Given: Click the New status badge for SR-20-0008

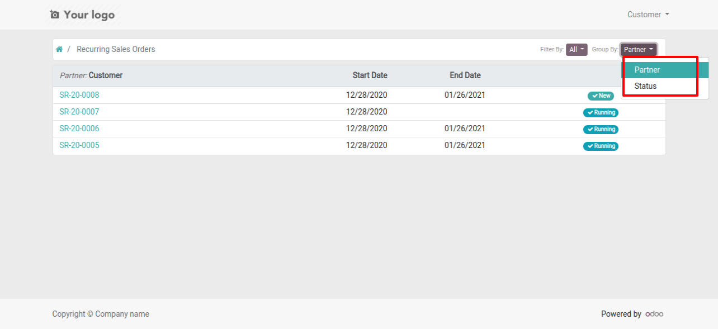Looking at the screenshot, I should [601, 96].
